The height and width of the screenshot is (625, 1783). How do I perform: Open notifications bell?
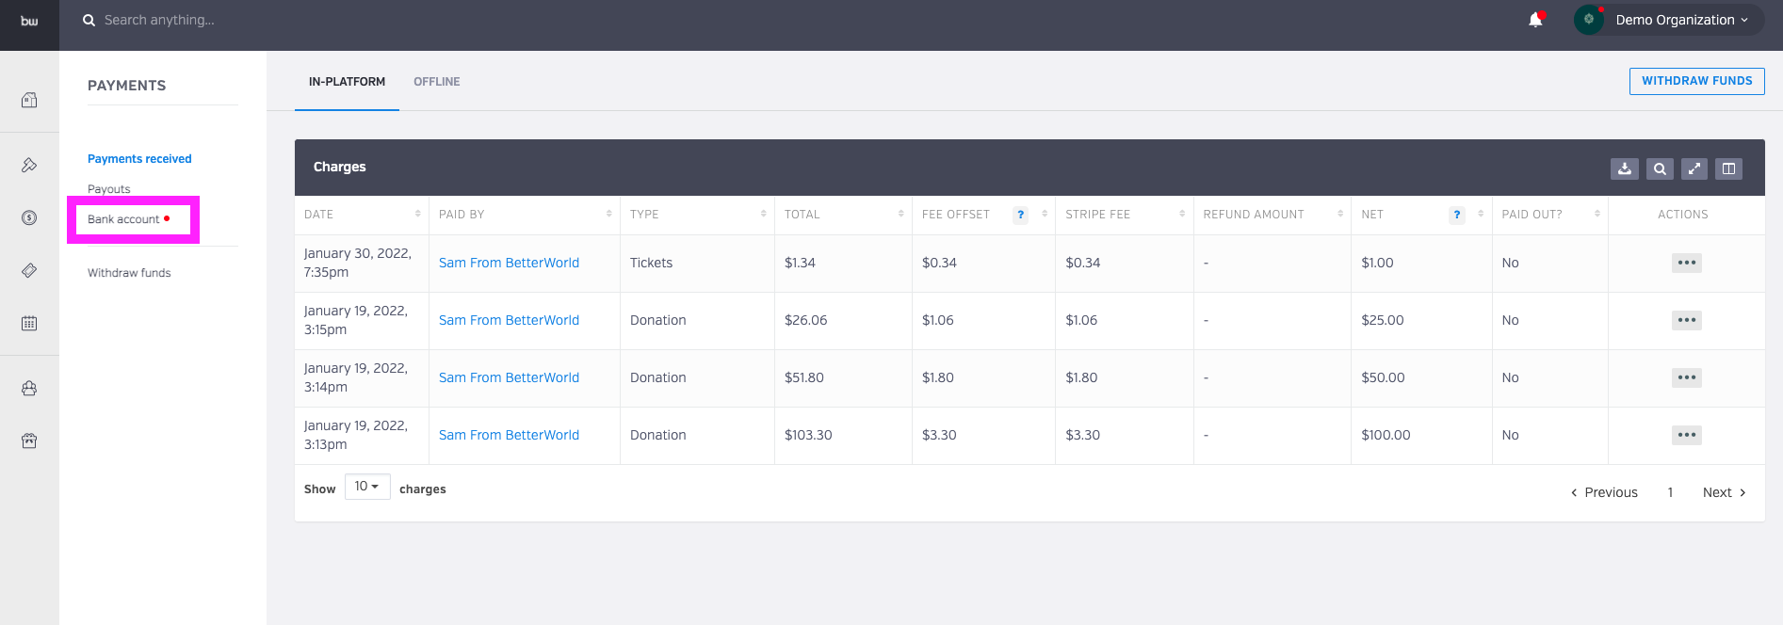(1535, 20)
